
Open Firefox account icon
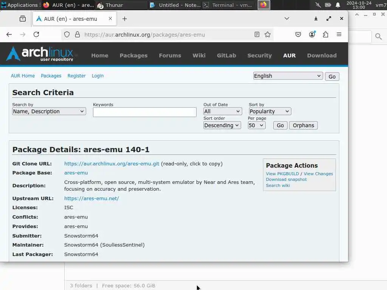point(312,34)
